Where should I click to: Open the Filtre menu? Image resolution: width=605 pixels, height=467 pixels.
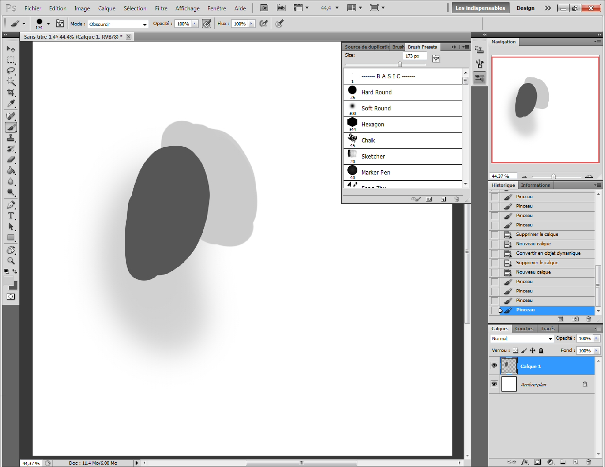click(161, 8)
